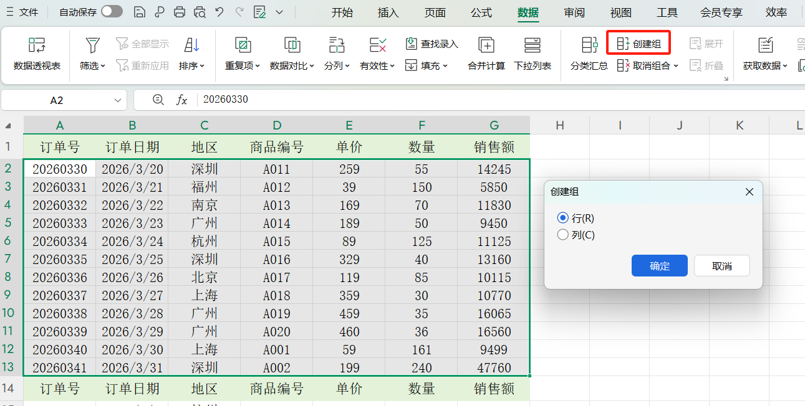This screenshot has width=805, height=406.
Task: Switch to the 审阅 ribbon tab
Action: 574,12
